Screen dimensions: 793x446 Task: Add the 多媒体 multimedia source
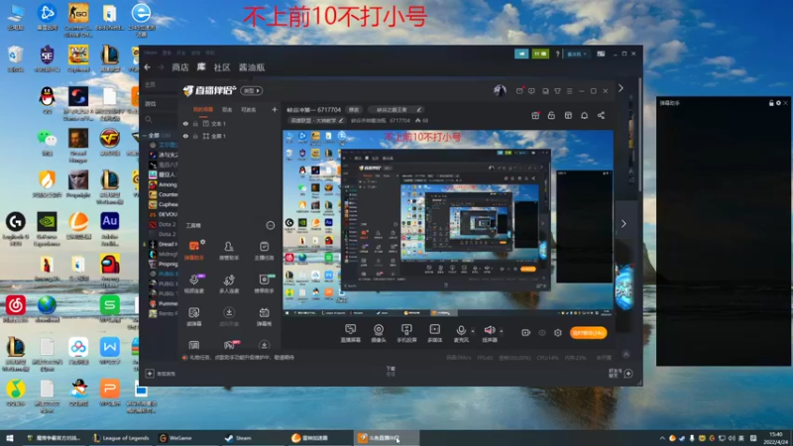pyautogui.click(x=435, y=333)
